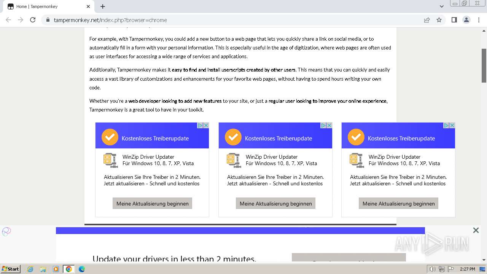Click AdChoices icon on second ad
487x274 pixels.
click(x=323, y=125)
